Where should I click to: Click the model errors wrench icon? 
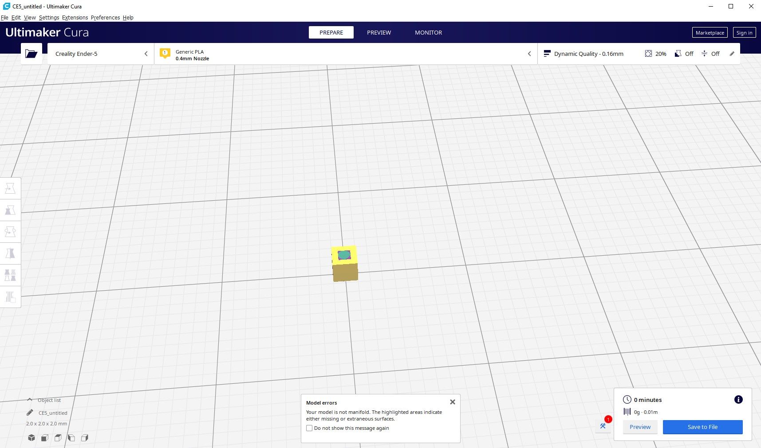click(603, 426)
